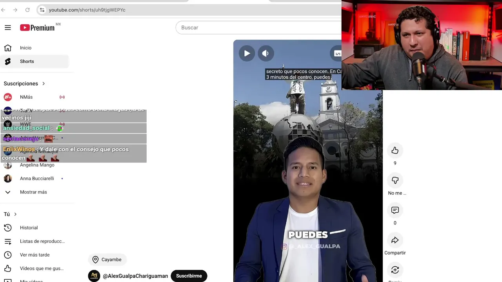
Task: Click the "No me ..." dislike label
Action: 397,193
